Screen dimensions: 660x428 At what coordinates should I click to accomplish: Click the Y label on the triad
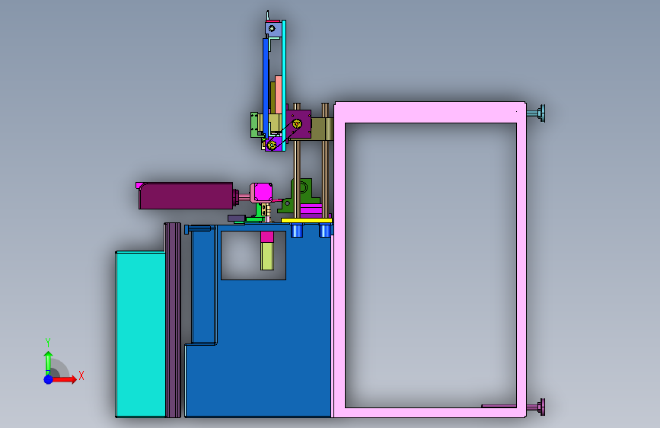click(x=48, y=343)
